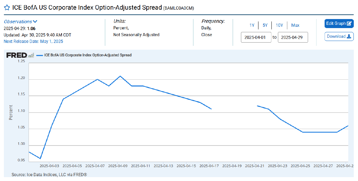Switch to the 5Y time range
Screen dimensions: 358x181
(x=265, y=25)
